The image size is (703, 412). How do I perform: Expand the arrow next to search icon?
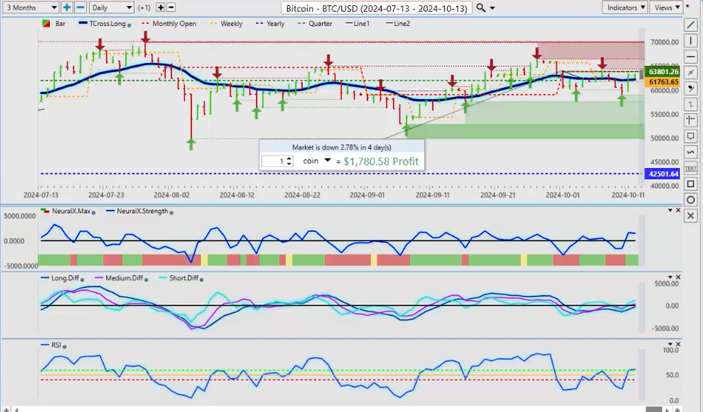(x=492, y=8)
